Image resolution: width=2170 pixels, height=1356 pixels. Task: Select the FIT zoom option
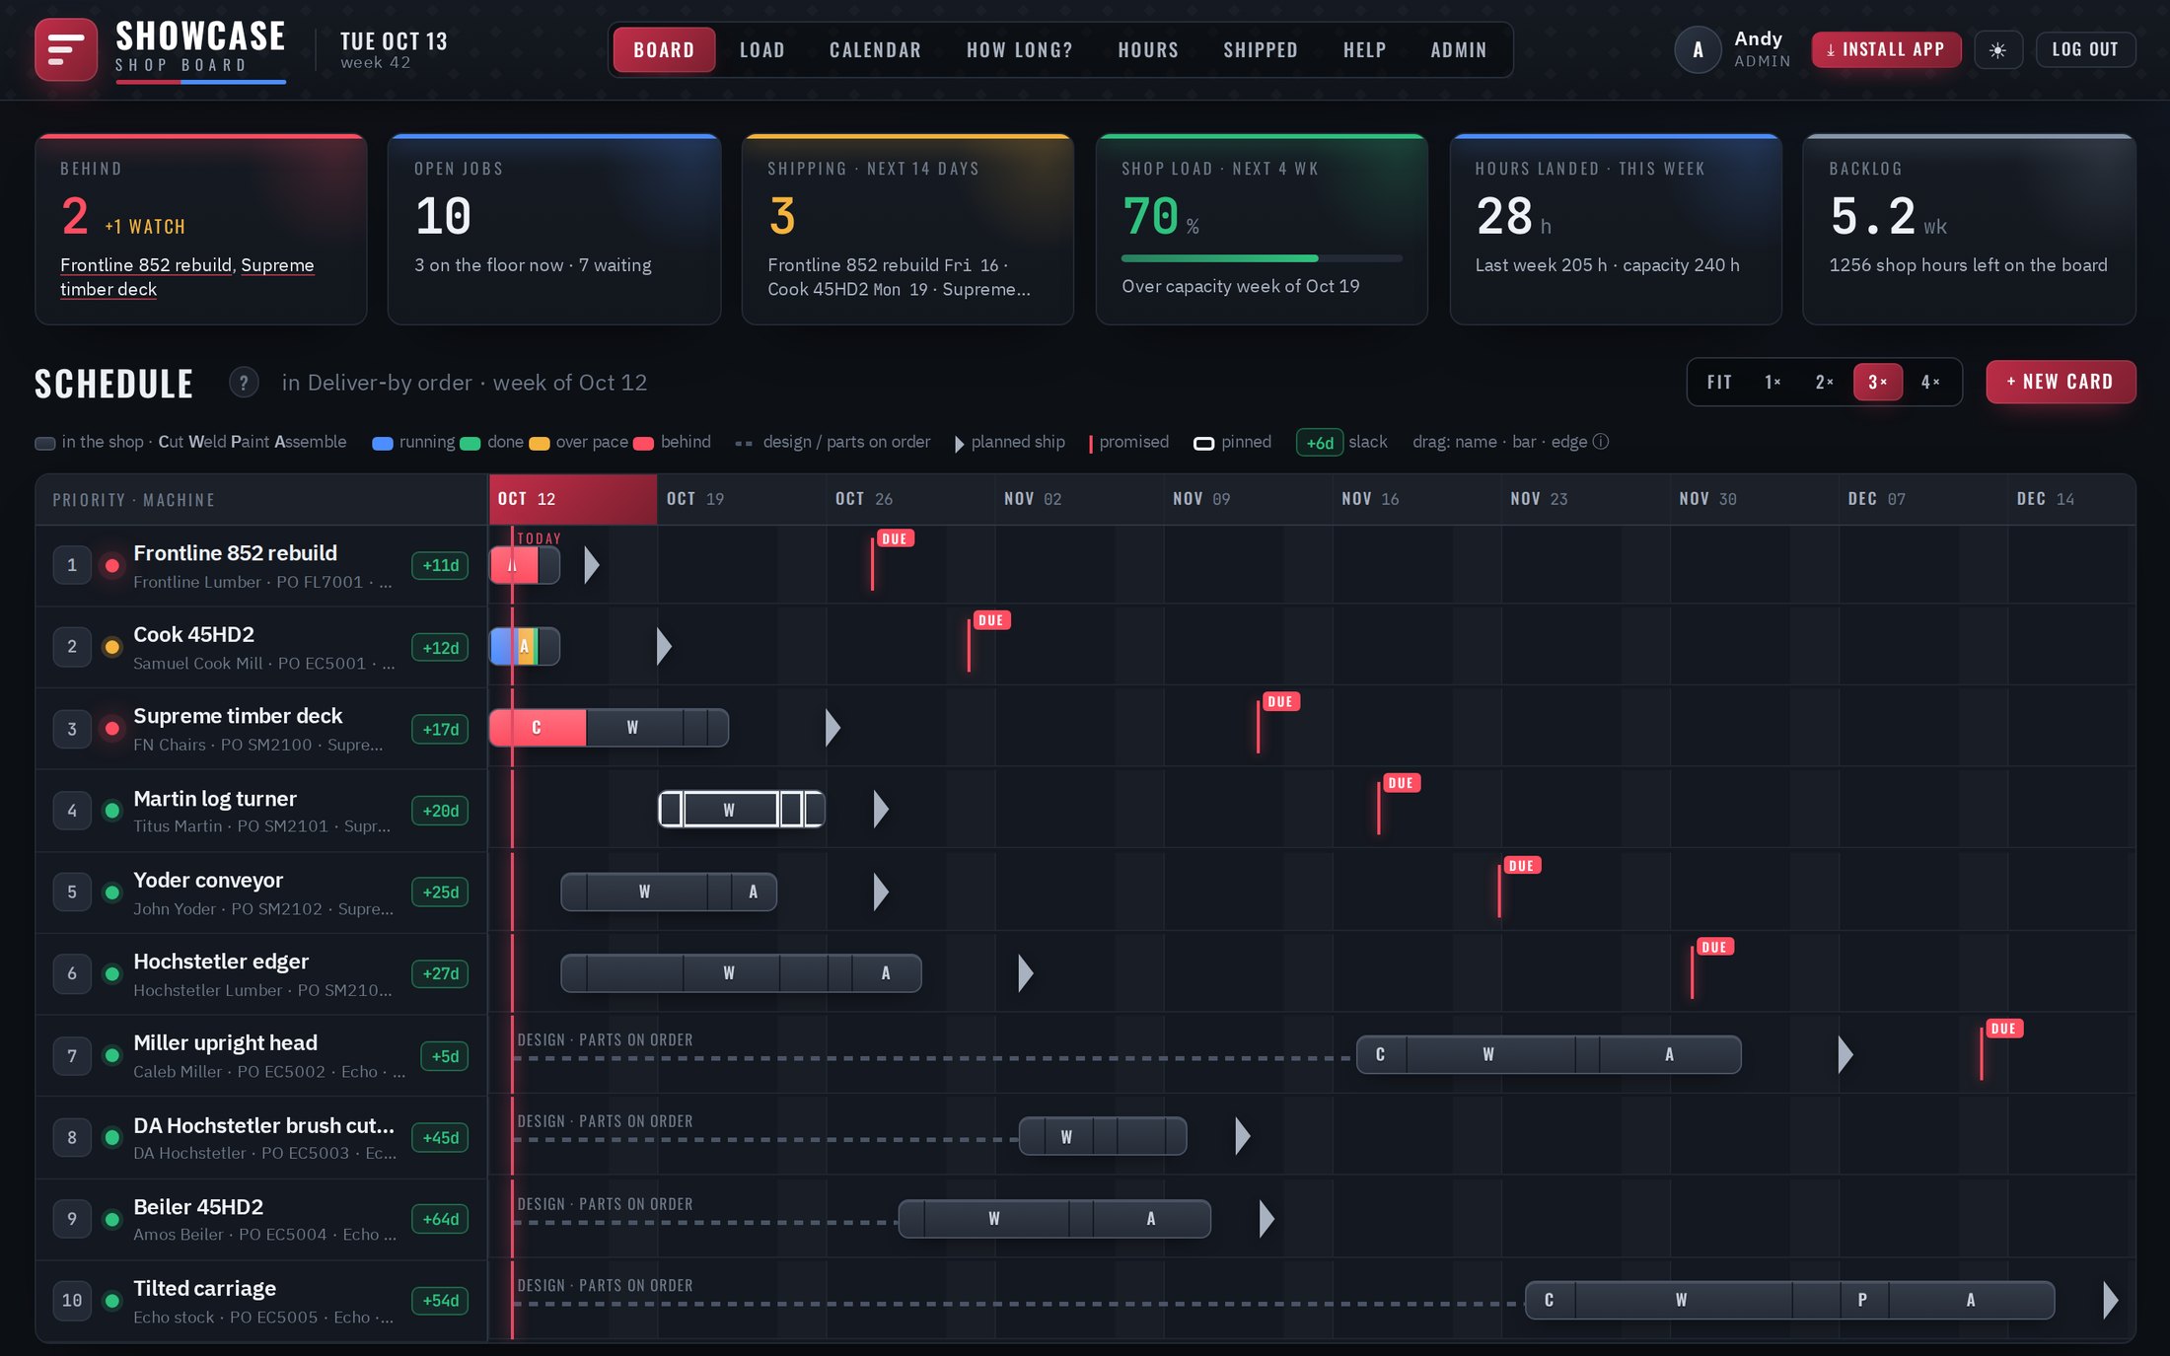pos(1719,382)
